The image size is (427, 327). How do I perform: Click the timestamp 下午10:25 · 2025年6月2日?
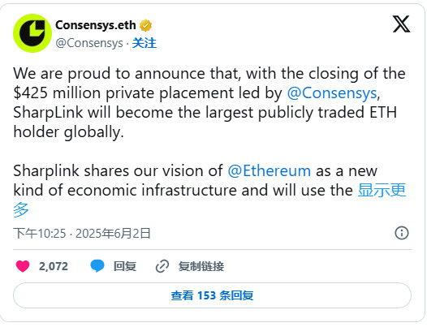(82, 234)
